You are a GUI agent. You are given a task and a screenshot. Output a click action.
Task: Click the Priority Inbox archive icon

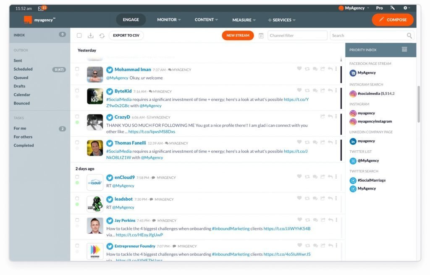pos(404,49)
